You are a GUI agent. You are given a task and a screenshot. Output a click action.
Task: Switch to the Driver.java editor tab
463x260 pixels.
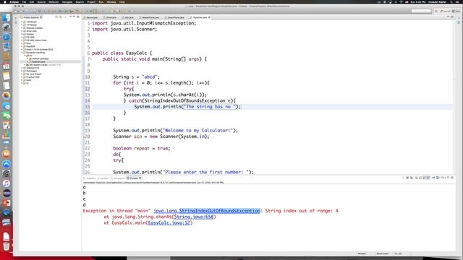(111, 17)
